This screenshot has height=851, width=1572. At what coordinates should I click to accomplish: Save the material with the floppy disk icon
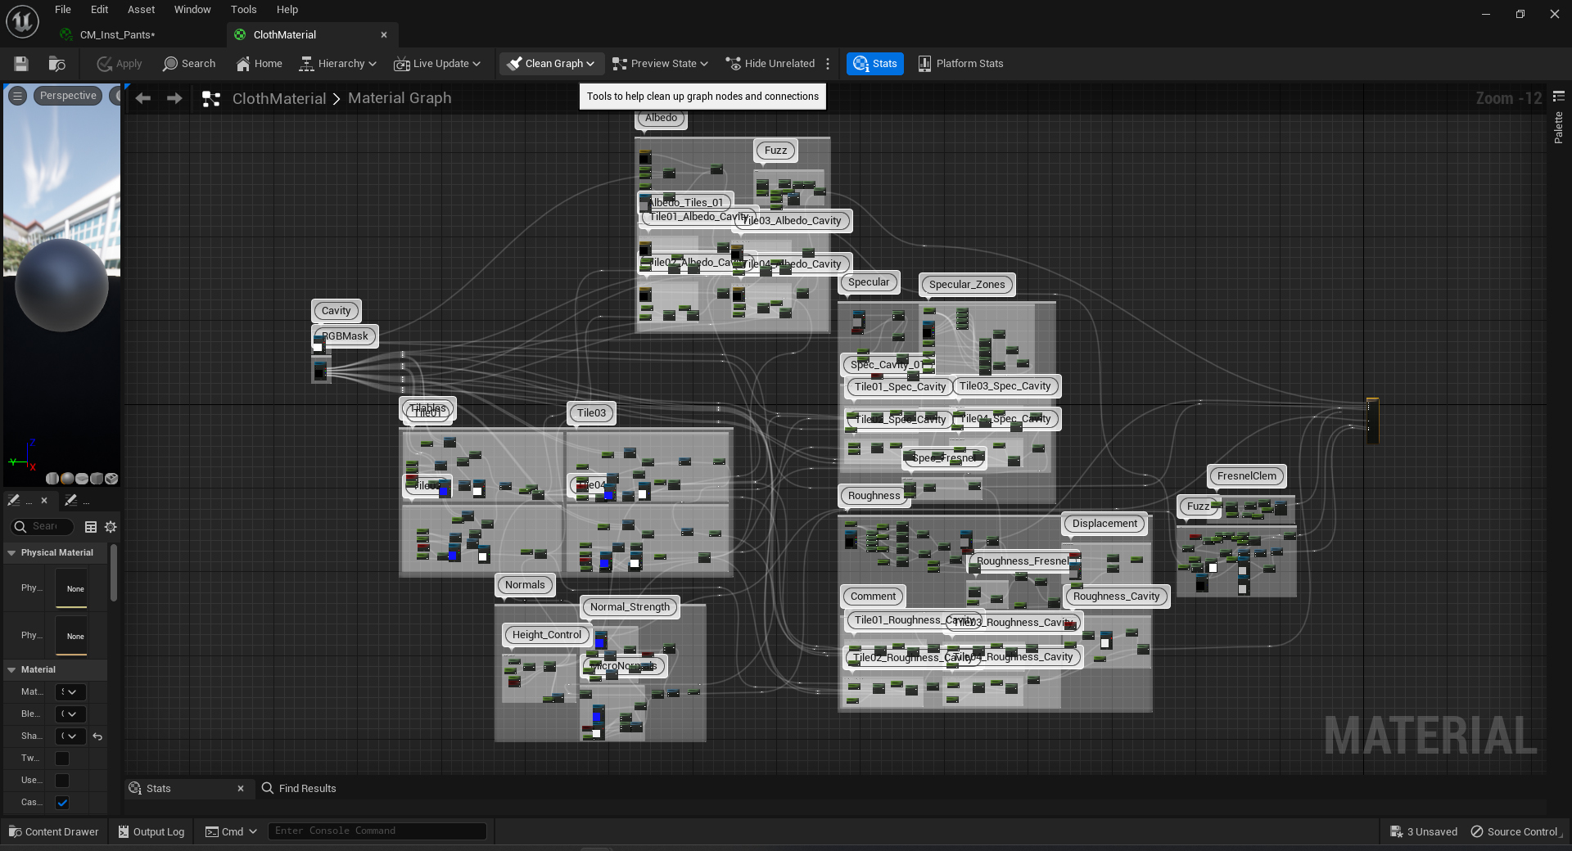click(x=21, y=64)
